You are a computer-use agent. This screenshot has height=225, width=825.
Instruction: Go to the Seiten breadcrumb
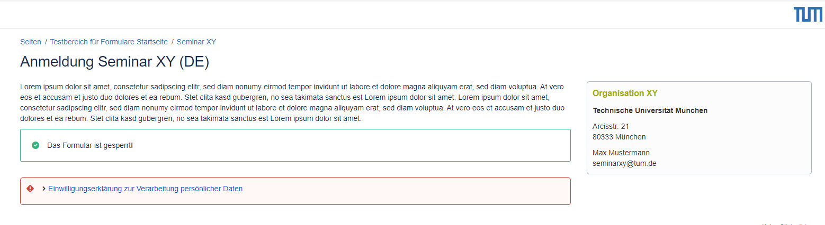31,42
